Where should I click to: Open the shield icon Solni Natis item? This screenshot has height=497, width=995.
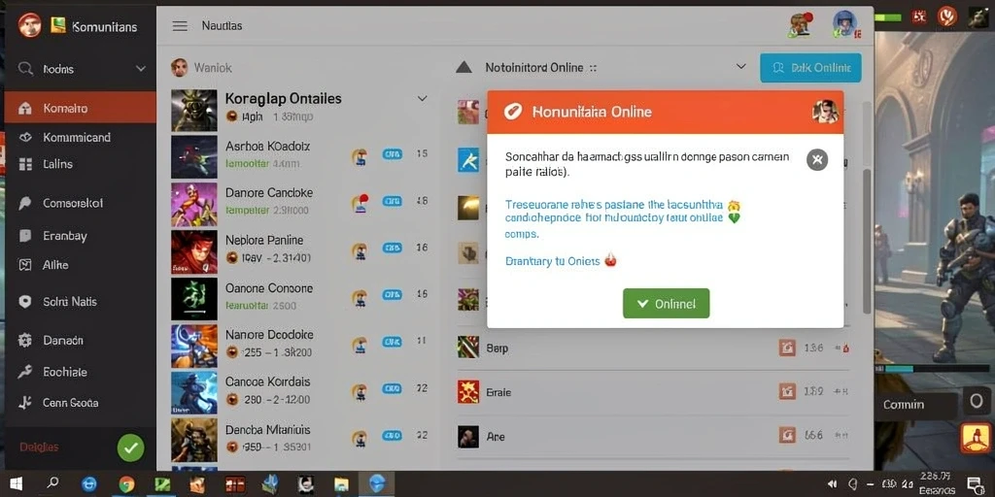[24, 302]
